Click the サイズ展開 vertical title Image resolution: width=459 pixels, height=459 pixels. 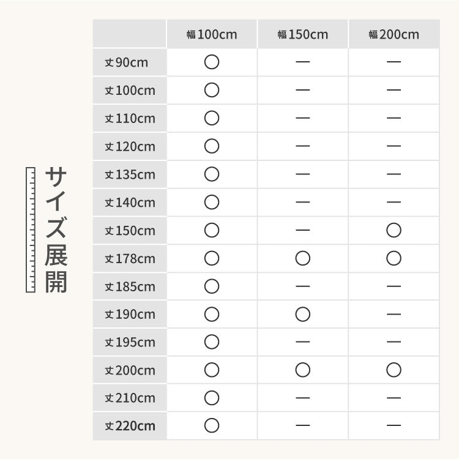[x=56, y=229]
